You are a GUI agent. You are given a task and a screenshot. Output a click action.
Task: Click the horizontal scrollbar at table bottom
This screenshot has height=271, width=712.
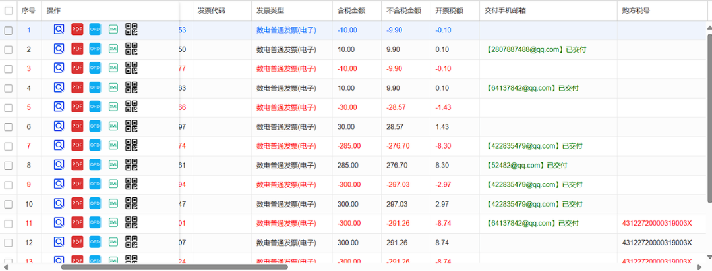(174, 267)
